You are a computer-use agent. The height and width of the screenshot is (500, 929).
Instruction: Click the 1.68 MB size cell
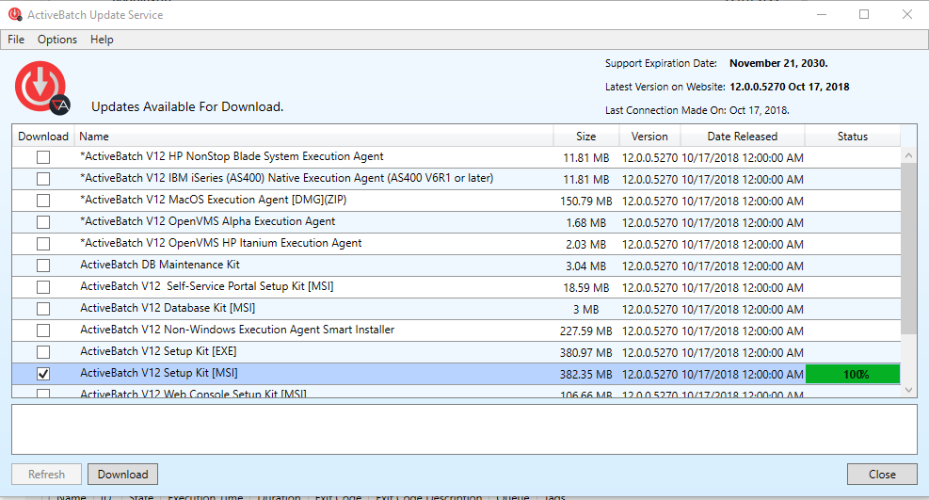pos(586,223)
